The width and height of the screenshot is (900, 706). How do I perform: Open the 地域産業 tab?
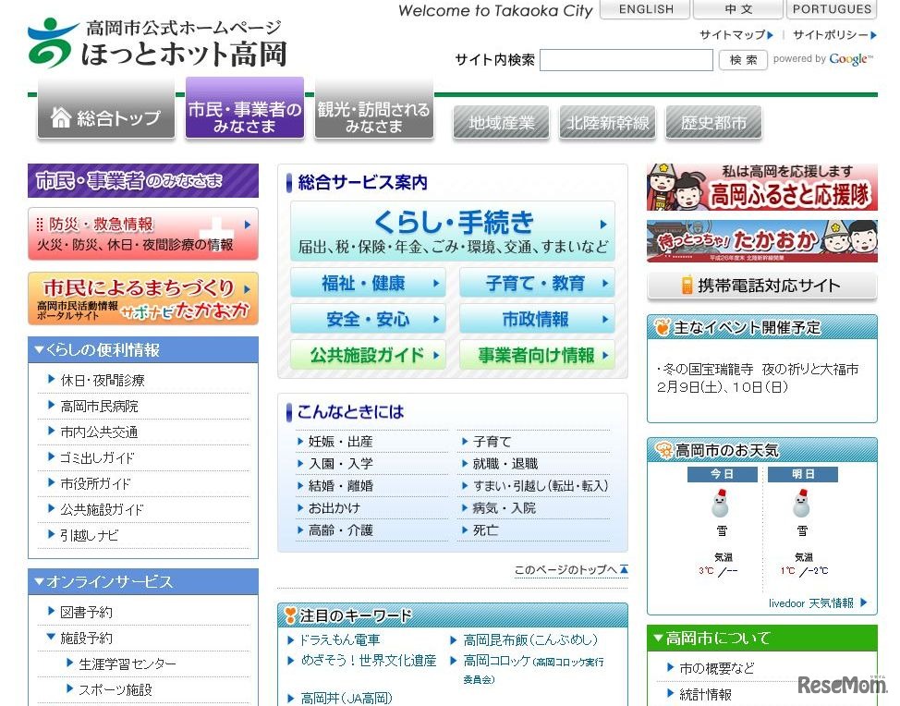pos(501,122)
